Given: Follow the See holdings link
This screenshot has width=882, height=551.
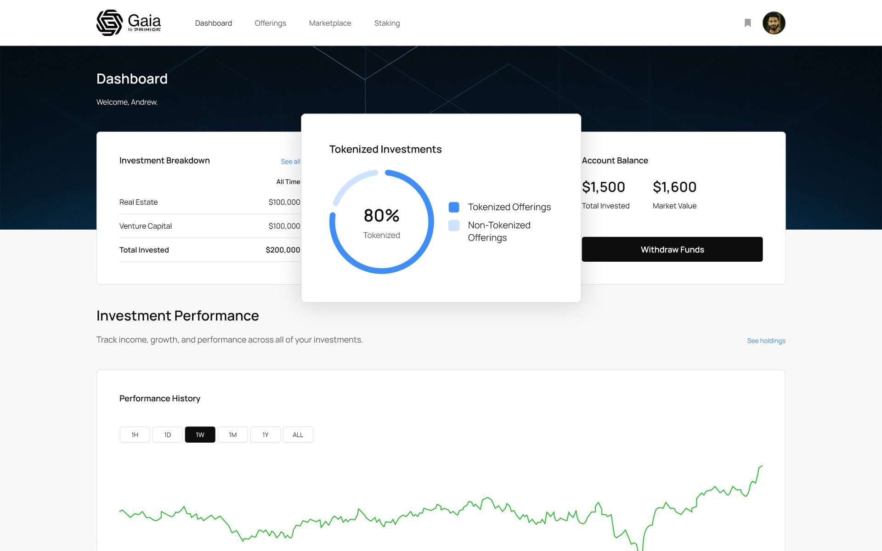Looking at the screenshot, I should [x=766, y=341].
